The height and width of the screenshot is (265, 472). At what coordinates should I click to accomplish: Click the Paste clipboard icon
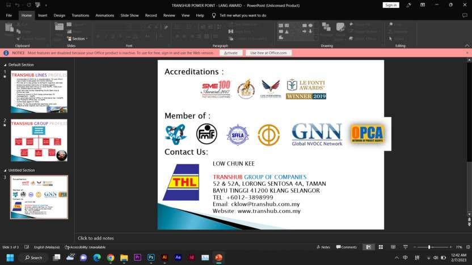pyautogui.click(x=9, y=28)
